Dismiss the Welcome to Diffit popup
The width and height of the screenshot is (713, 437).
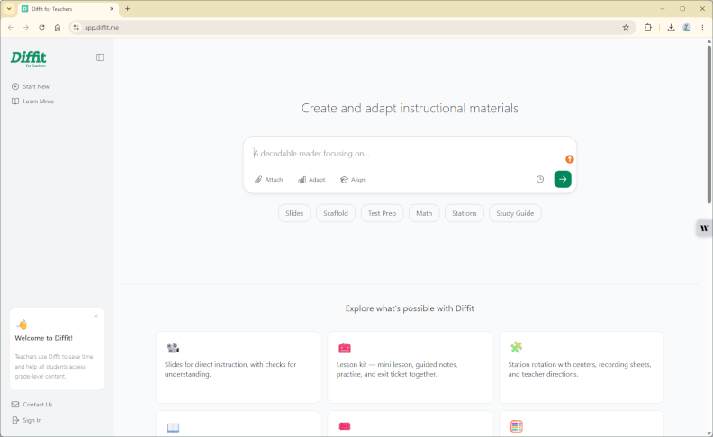tap(96, 317)
